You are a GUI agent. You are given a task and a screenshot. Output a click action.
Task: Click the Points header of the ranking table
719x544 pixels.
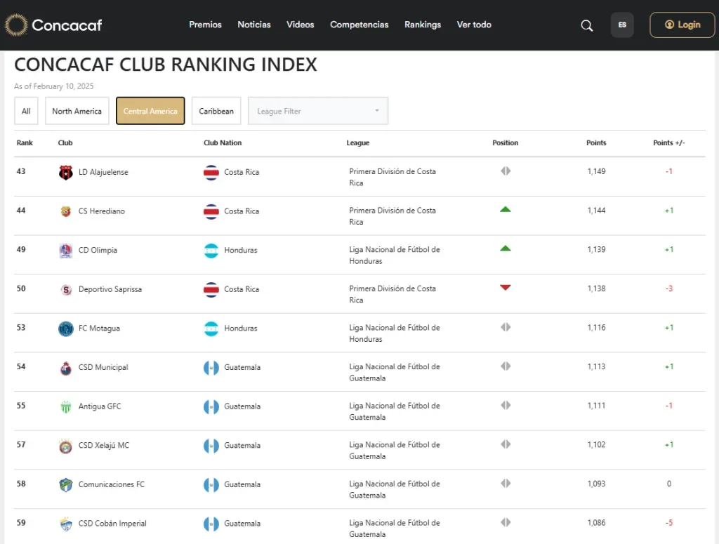click(595, 142)
